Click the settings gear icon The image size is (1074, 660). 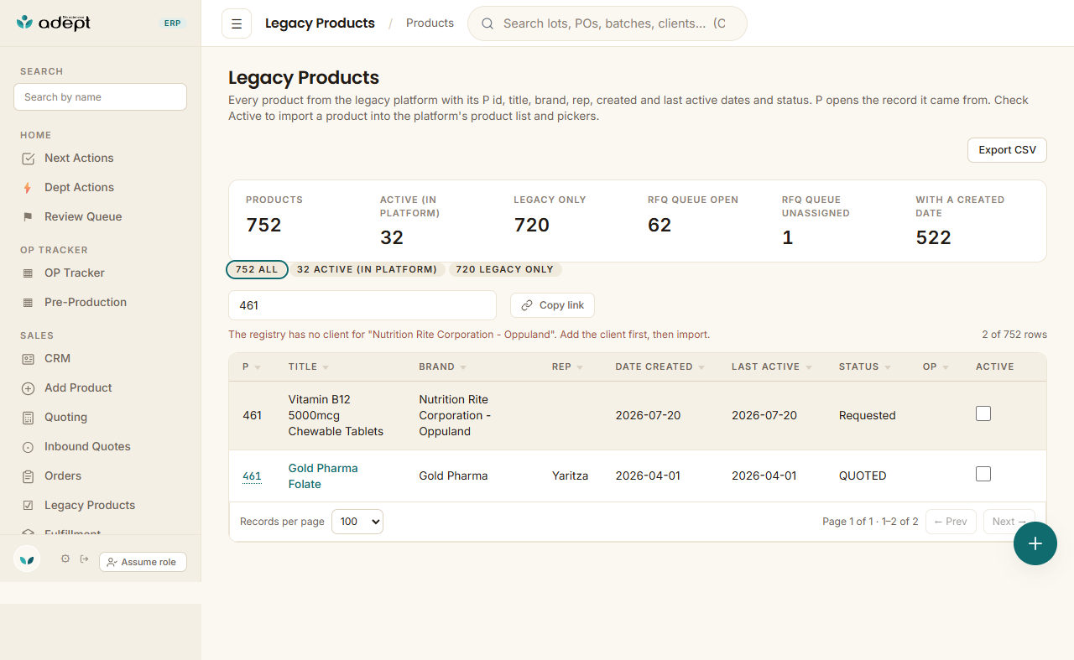tap(65, 559)
